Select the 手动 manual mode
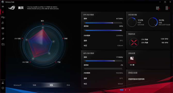The height and width of the screenshot is (93, 173). (68, 85)
